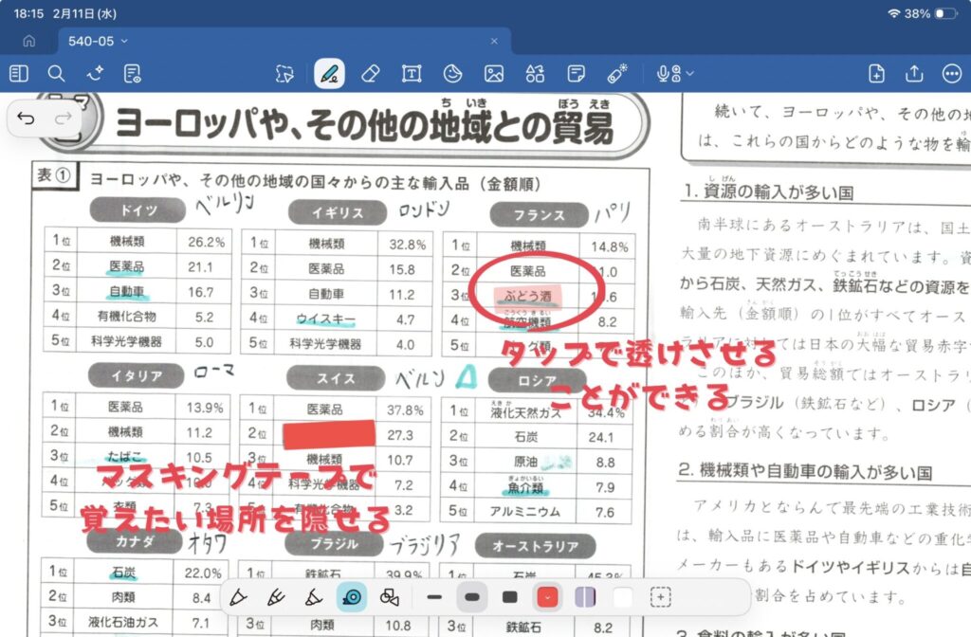Expand the microphone options chevron
The width and height of the screenshot is (971, 637).
[x=689, y=75]
